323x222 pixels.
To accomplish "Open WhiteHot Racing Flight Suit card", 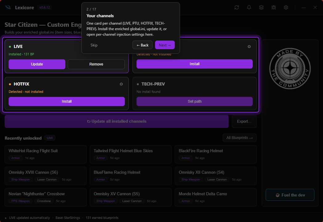I will coord(46,154).
